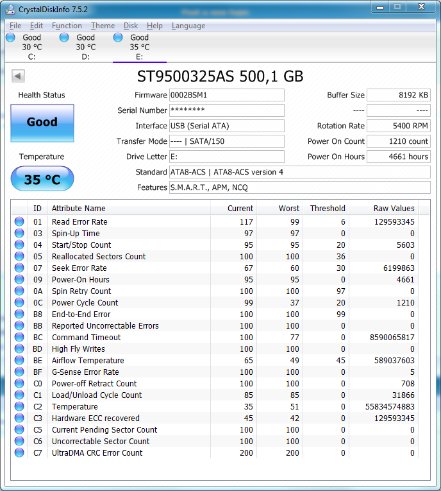Click the Attribute Name column header
This screenshot has width=441, height=491.
coord(129,208)
